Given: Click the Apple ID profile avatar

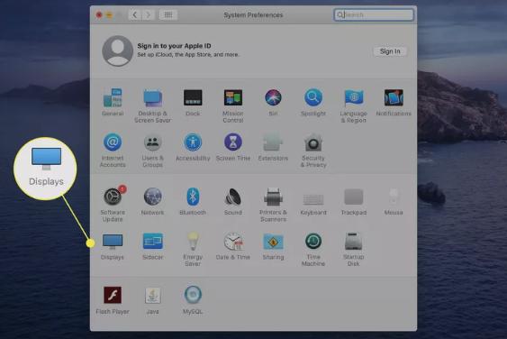Looking at the screenshot, I should click(x=118, y=50).
